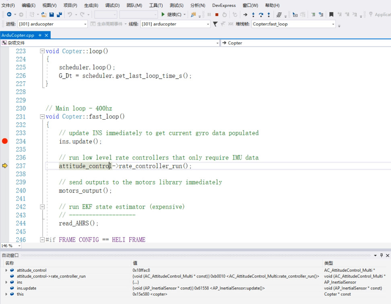Click the Navigate Backward arrow icon
The image size is (391, 304).
point(9,14)
